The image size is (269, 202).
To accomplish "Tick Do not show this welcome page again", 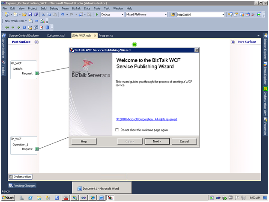I will (117, 130).
